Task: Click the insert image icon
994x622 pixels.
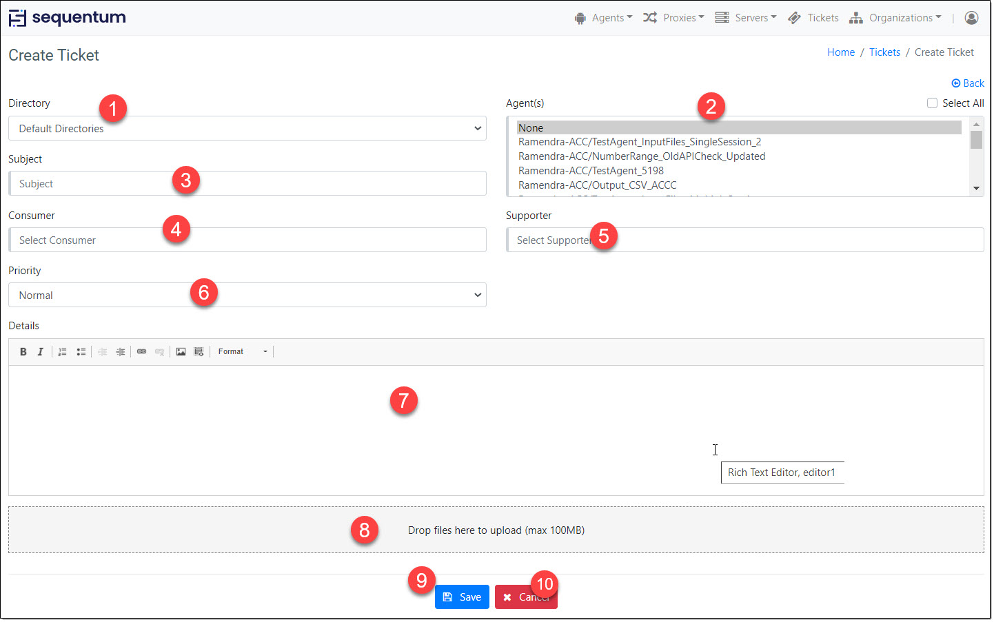Action: point(181,352)
